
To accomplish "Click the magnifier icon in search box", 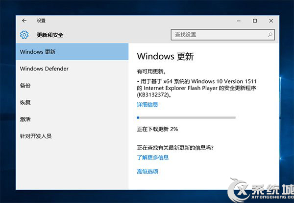I will pyautogui.click(x=270, y=35).
